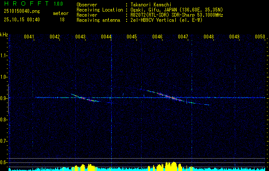Viewport: 269px width, 171px height.
Task: Click the timestamp 25.10.15 00:40
Action: coord(22,20)
